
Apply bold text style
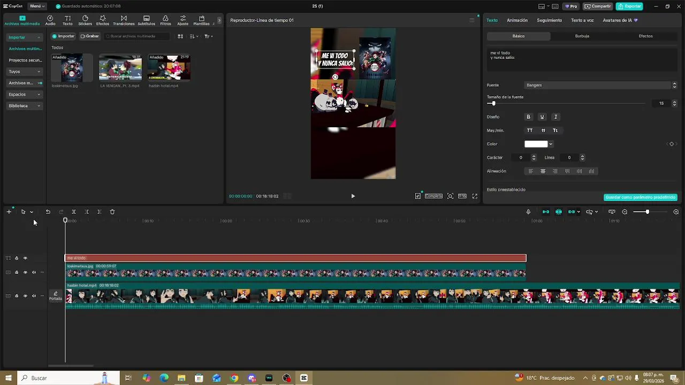click(x=528, y=117)
